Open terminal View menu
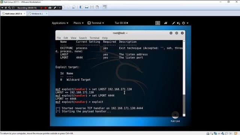This screenshot has height=135, width=240. coord(73,38)
